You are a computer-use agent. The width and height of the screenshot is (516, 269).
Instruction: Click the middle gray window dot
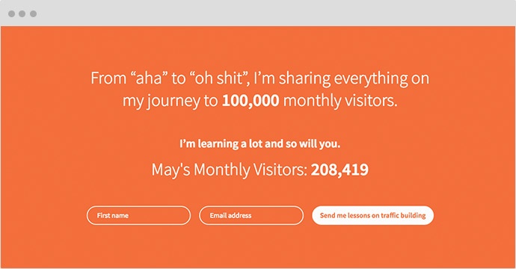click(x=22, y=13)
